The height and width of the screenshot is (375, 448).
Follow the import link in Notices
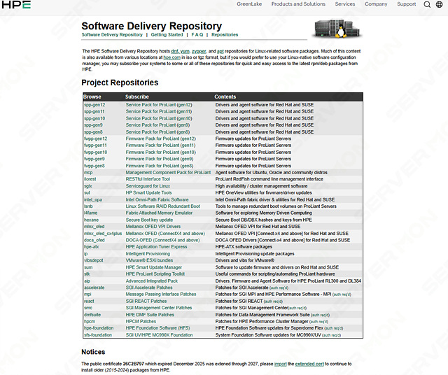(280, 364)
